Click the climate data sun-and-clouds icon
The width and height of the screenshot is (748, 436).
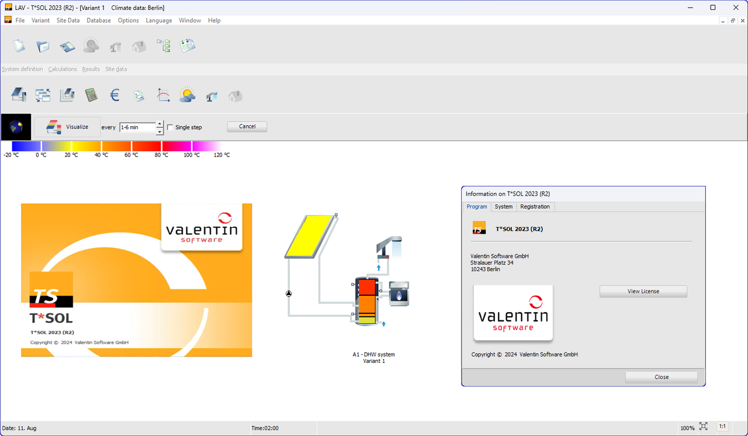point(187,95)
